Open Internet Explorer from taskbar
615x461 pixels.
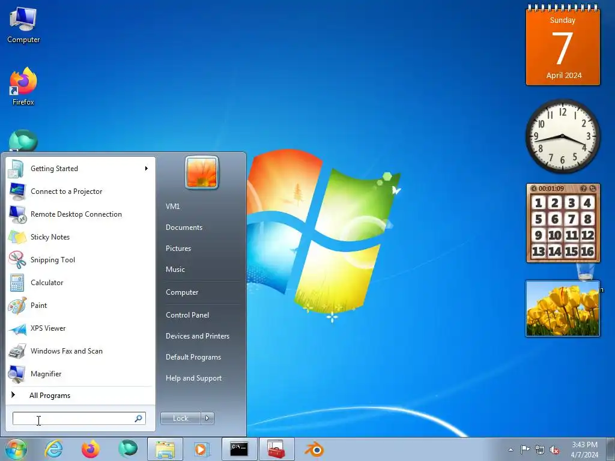click(x=53, y=449)
